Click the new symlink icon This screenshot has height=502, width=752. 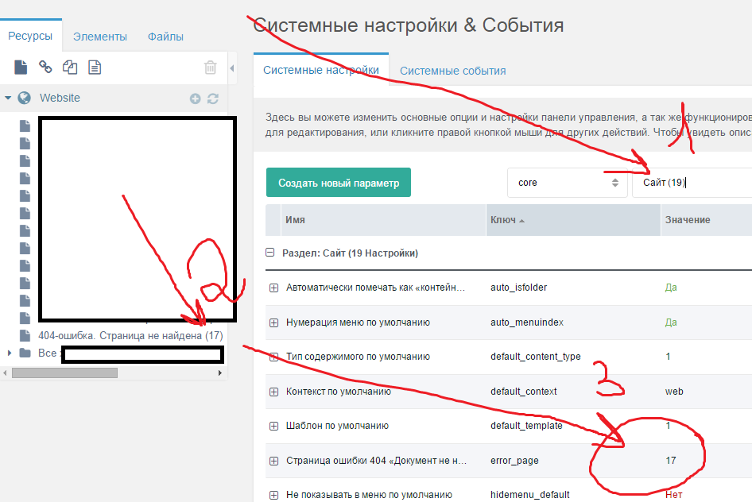(x=70, y=67)
